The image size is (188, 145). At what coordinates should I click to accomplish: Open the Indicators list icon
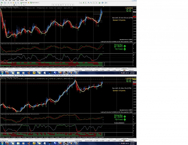(x=99, y=3)
